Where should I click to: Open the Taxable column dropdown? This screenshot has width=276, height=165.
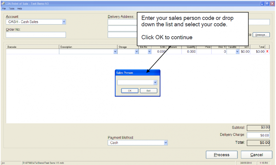point(237,52)
